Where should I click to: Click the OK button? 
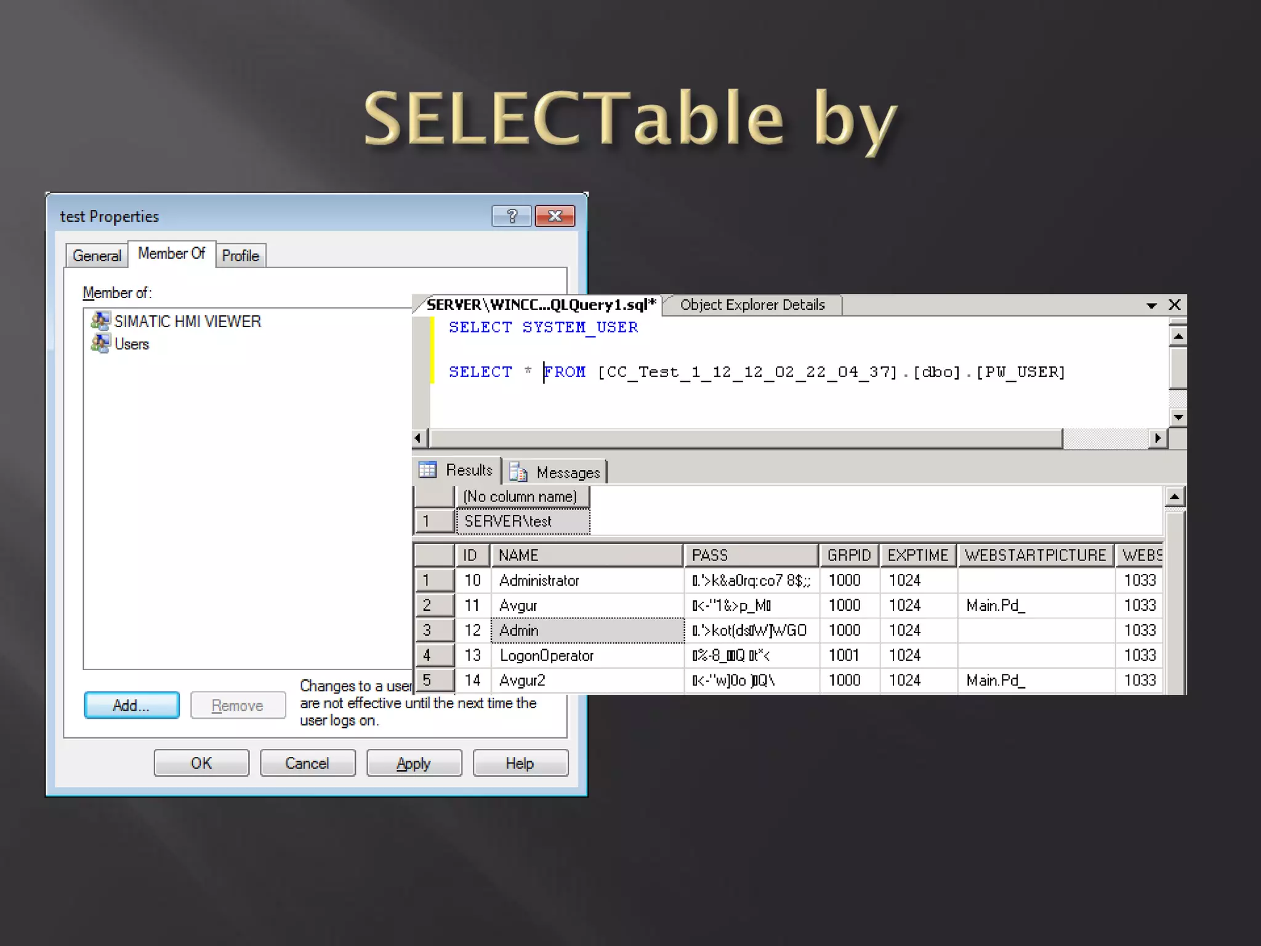pos(201,763)
